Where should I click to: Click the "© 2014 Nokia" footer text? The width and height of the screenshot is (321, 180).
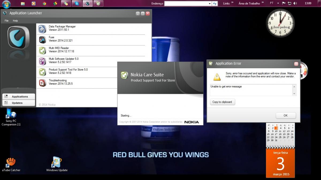47,105
